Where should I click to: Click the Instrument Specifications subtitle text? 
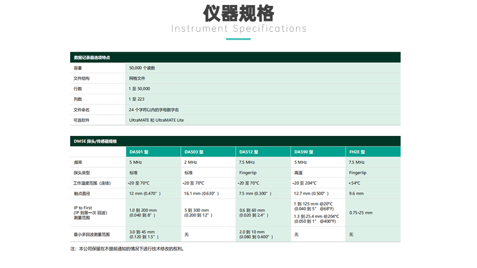click(238, 28)
